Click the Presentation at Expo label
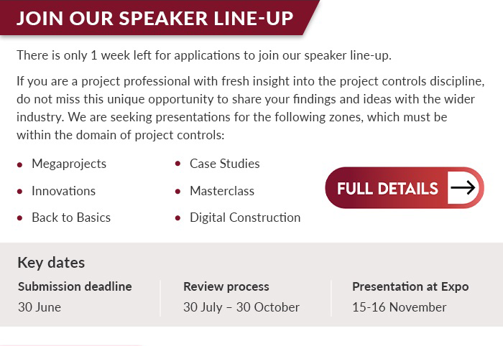This screenshot has width=503, height=346. point(410,286)
